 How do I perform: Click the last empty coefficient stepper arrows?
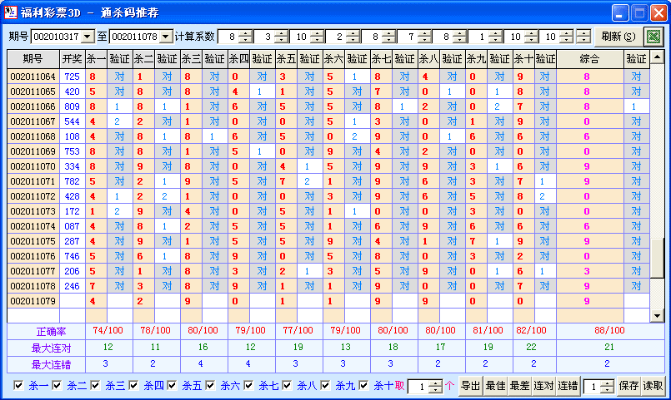click(x=583, y=37)
